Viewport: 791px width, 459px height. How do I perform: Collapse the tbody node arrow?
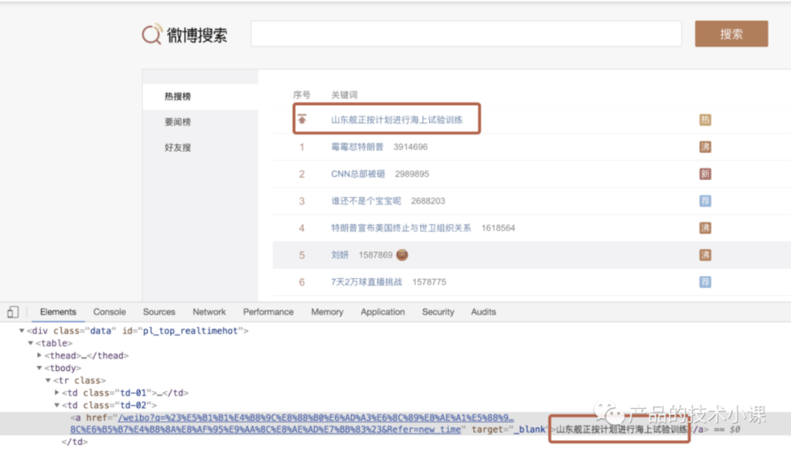point(40,368)
